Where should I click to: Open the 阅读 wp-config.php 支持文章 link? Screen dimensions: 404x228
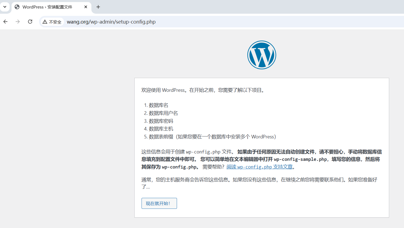pos(259,167)
